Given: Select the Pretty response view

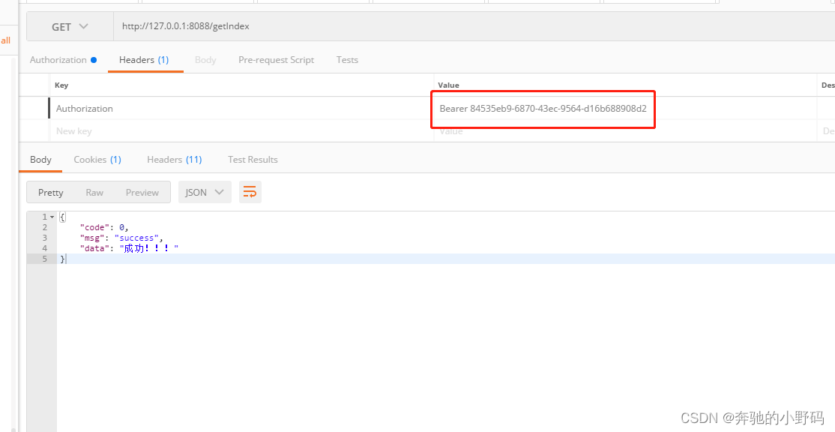Looking at the screenshot, I should click(49, 191).
